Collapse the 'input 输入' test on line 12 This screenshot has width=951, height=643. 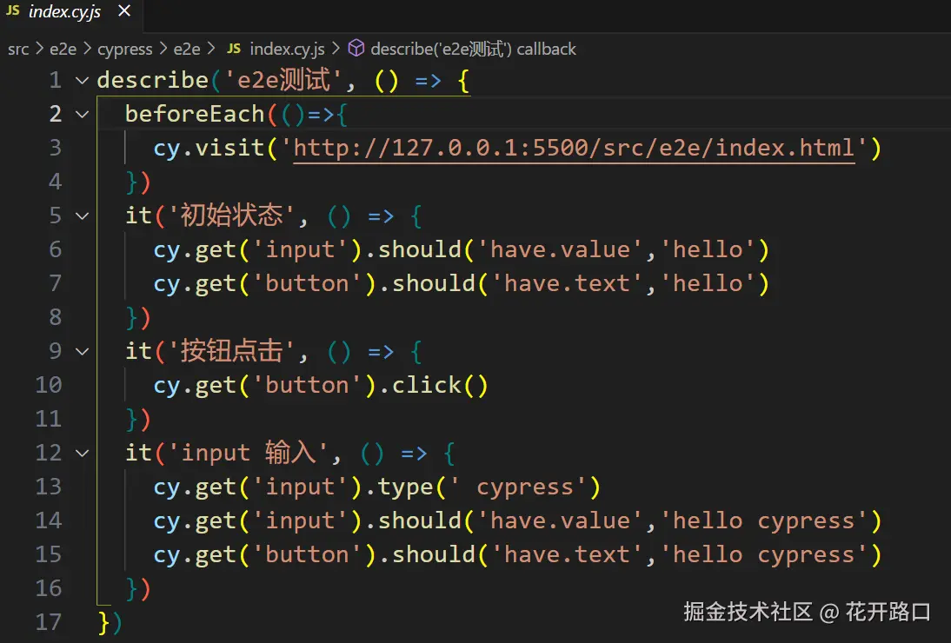click(82, 454)
